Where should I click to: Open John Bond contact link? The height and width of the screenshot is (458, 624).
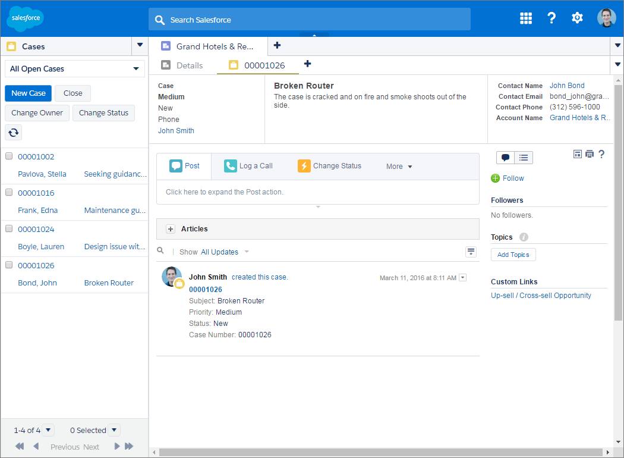click(x=567, y=86)
